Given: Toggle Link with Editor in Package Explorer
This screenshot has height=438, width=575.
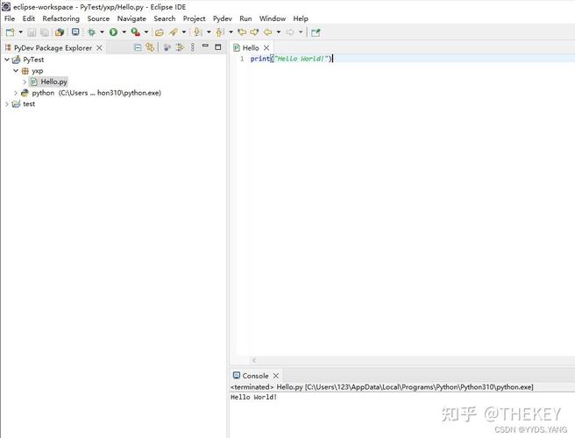Looking at the screenshot, I should [x=150, y=47].
